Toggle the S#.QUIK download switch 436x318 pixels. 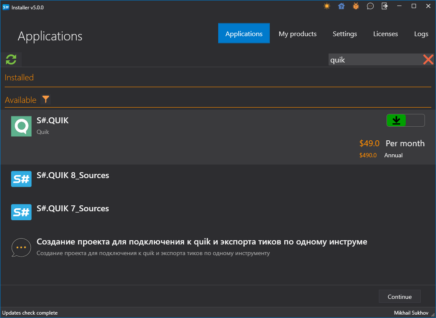pyautogui.click(x=405, y=120)
